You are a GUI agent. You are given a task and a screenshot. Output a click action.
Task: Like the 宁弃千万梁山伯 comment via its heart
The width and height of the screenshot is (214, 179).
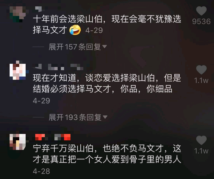201,140
